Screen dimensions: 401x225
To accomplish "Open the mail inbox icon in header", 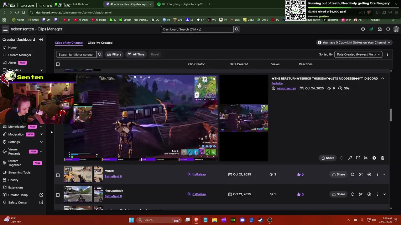I will pyautogui.click(x=380, y=29).
